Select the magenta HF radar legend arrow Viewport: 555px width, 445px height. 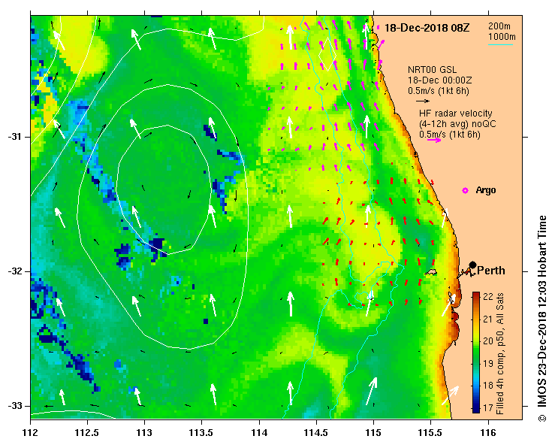434,141
